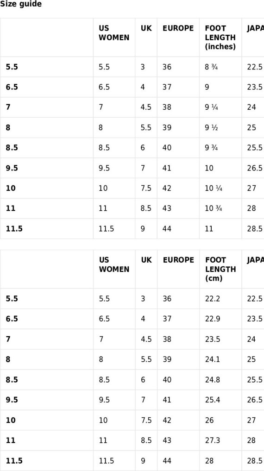Select the 25.4 cm cell
This screenshot has height=471, width=264.
tap(213, 400)
